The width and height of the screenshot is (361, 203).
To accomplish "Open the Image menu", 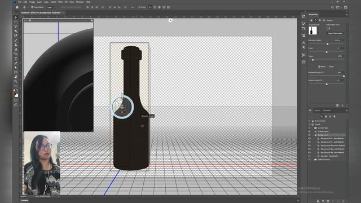I will pos(32,2).
